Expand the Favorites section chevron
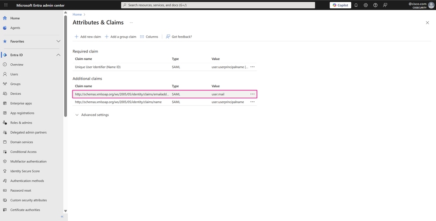The height and width of the screenshot is (221, 436). tap(59, 41)
